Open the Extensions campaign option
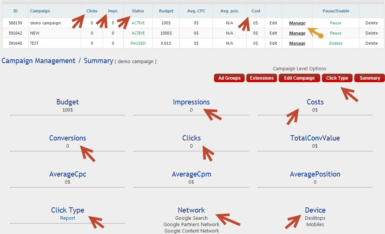Viewport: 385px width, 234px height. [x=262, y=78]
